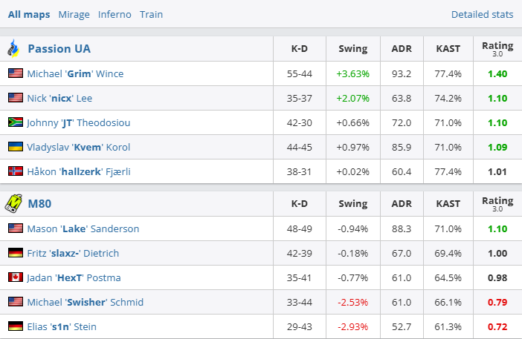
Task: Open Michael 'Grim' Wince's player profile
Action: point(75,73)
